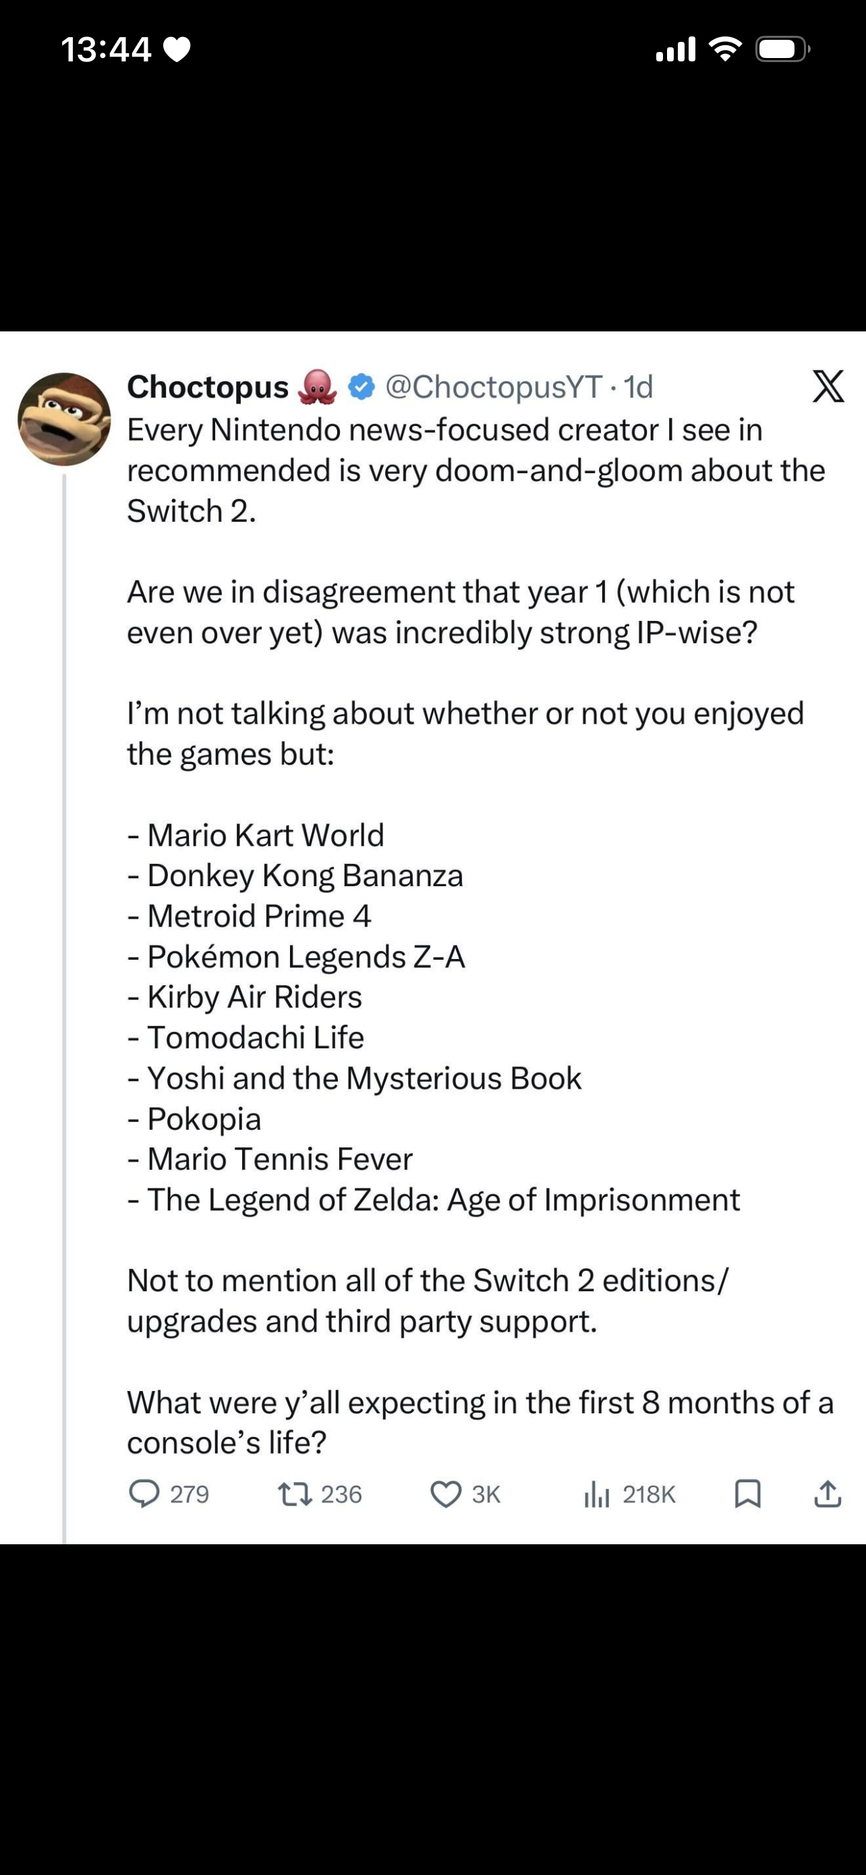Tap the Choctopus display name

tap(208, 387)
